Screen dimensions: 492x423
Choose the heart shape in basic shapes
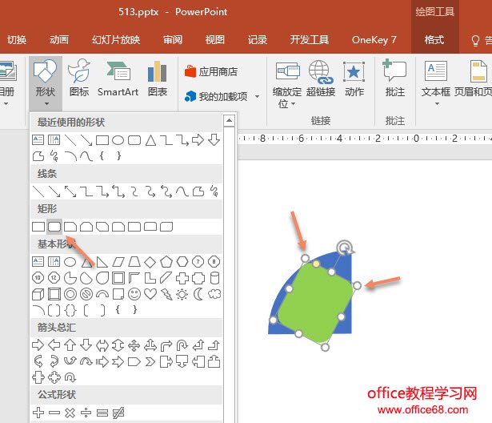(150, 294)
